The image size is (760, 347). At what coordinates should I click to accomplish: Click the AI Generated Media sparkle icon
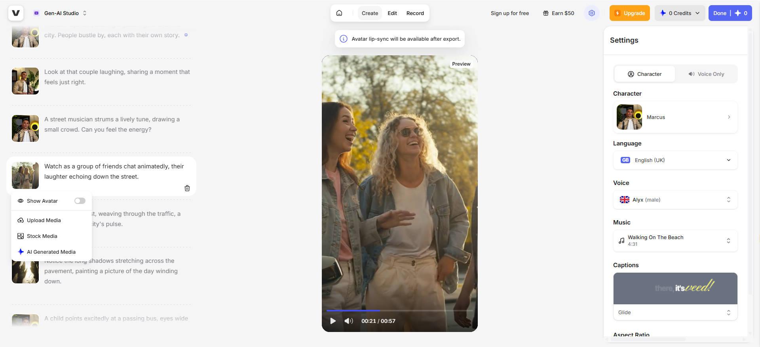pyautogui.click(x=21, y=252)
